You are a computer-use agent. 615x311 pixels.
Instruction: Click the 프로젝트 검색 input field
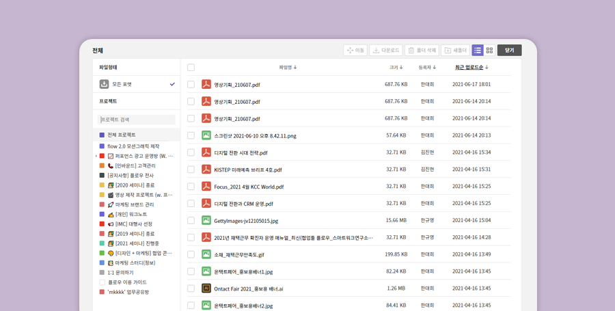tap(137, 120)
